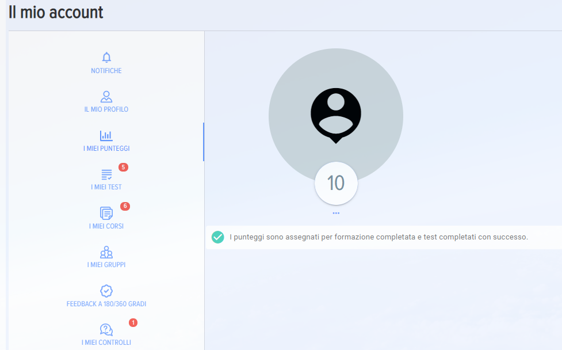Click the I miei controlli question icon
Viewport: 562px width, 350px height.
pyautogui.click(x=106, y=329)
